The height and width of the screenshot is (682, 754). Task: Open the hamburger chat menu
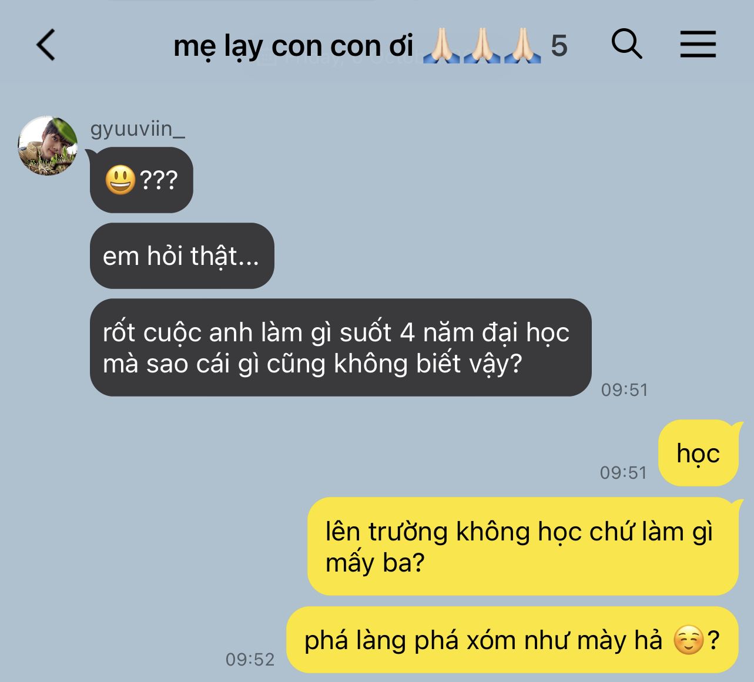tap(698, 45)
